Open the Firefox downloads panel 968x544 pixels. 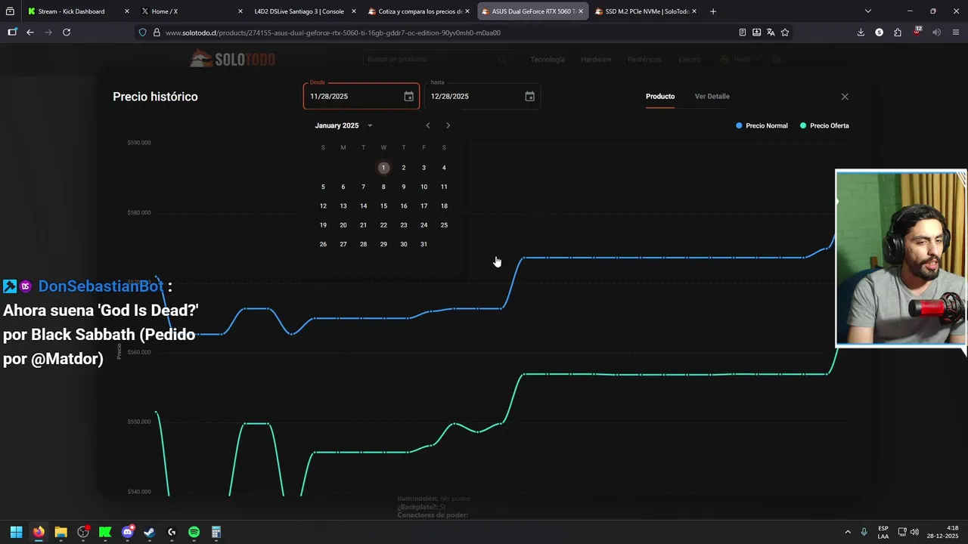(x=861, y=32)
